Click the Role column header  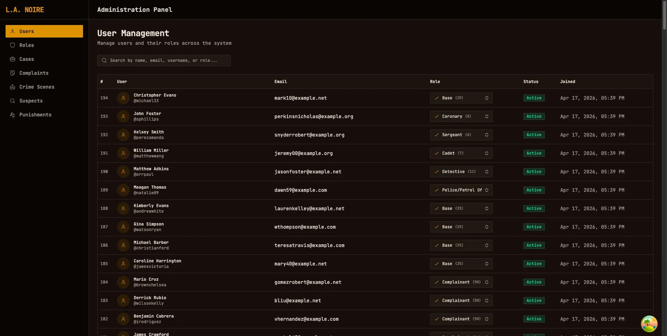(435, 82)
